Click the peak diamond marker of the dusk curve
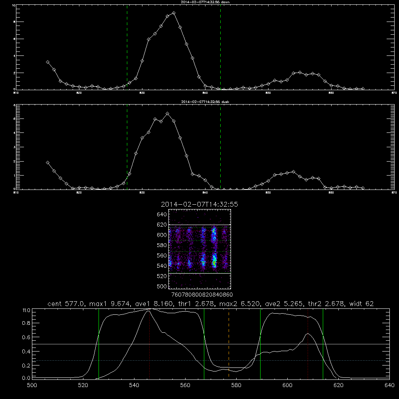The height and width of the screenshot is (399, 399). [167, 114]
